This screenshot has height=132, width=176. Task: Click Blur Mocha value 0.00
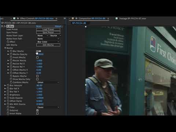coord(38,51)
